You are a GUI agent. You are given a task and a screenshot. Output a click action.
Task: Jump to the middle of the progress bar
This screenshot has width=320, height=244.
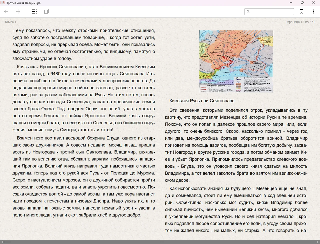tap(160, 242)
